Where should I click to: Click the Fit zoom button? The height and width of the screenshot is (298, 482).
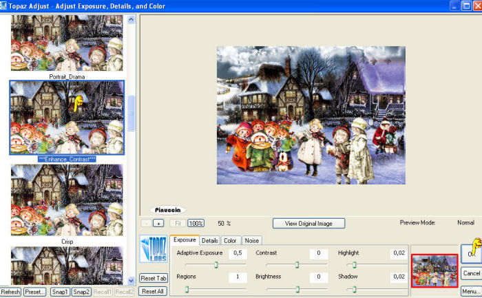coord(178,224)
